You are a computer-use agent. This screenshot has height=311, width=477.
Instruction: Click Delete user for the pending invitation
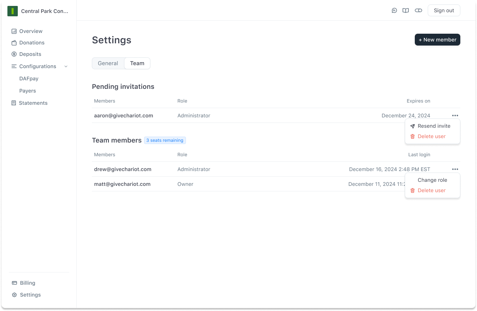(431, 136)
